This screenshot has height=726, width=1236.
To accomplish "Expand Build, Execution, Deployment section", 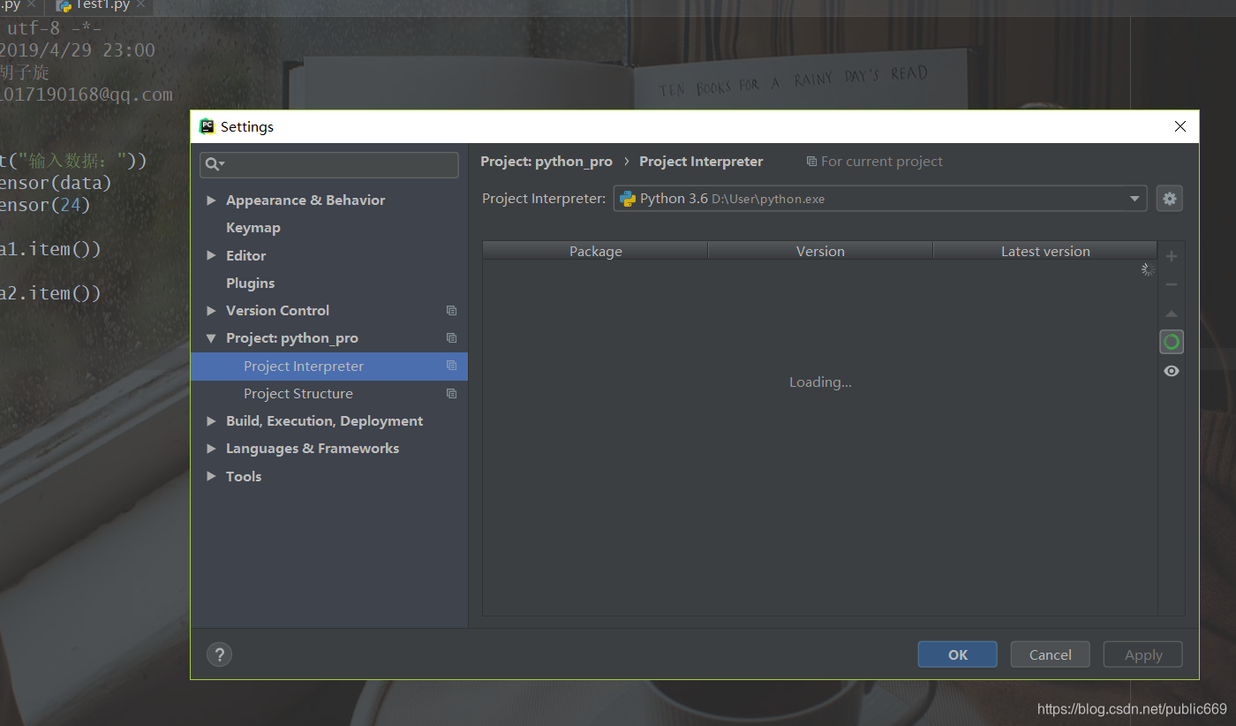I will [x=211, y=421].
